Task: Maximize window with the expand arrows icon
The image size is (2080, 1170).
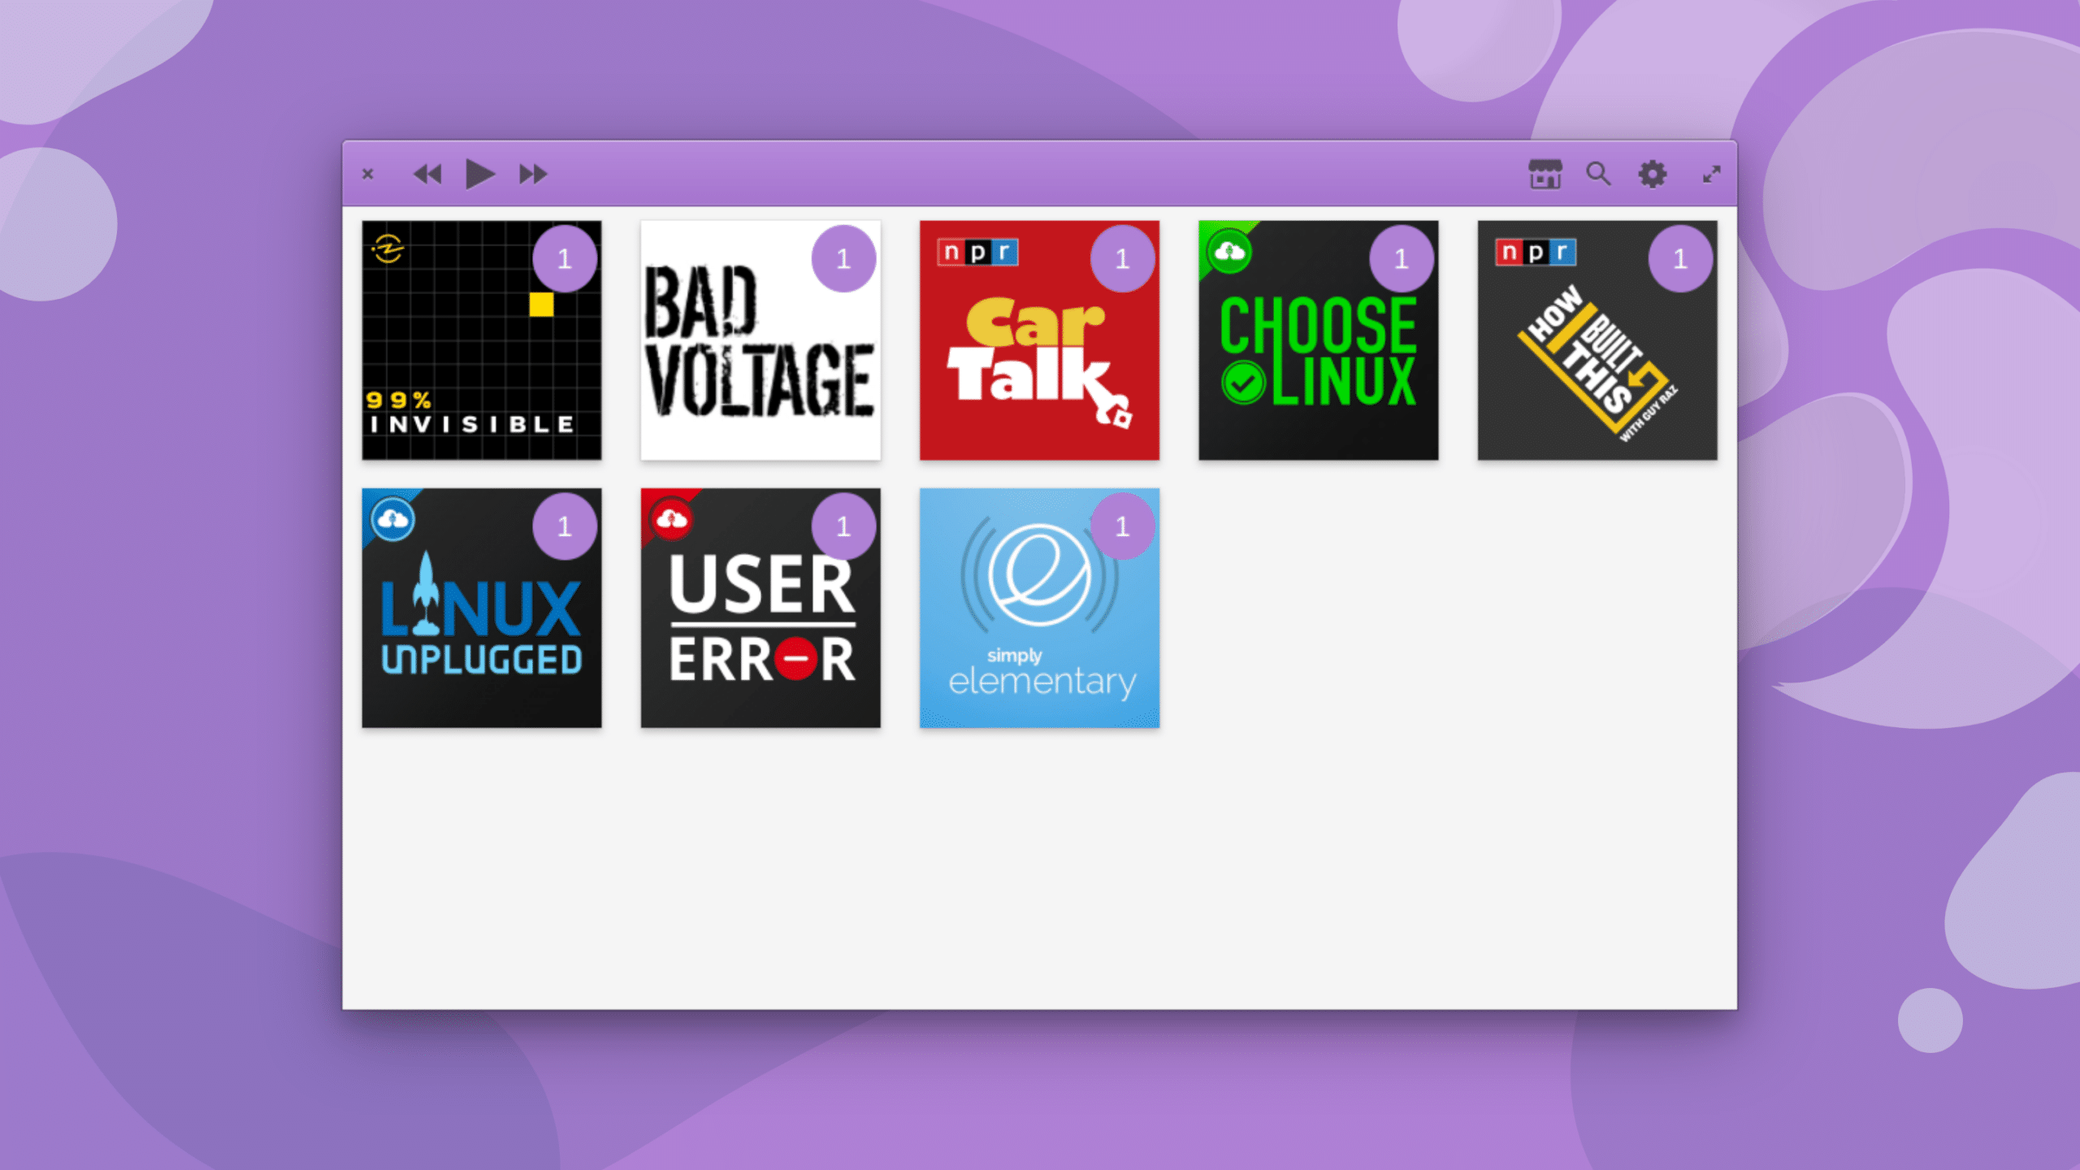Action: 1712,174
